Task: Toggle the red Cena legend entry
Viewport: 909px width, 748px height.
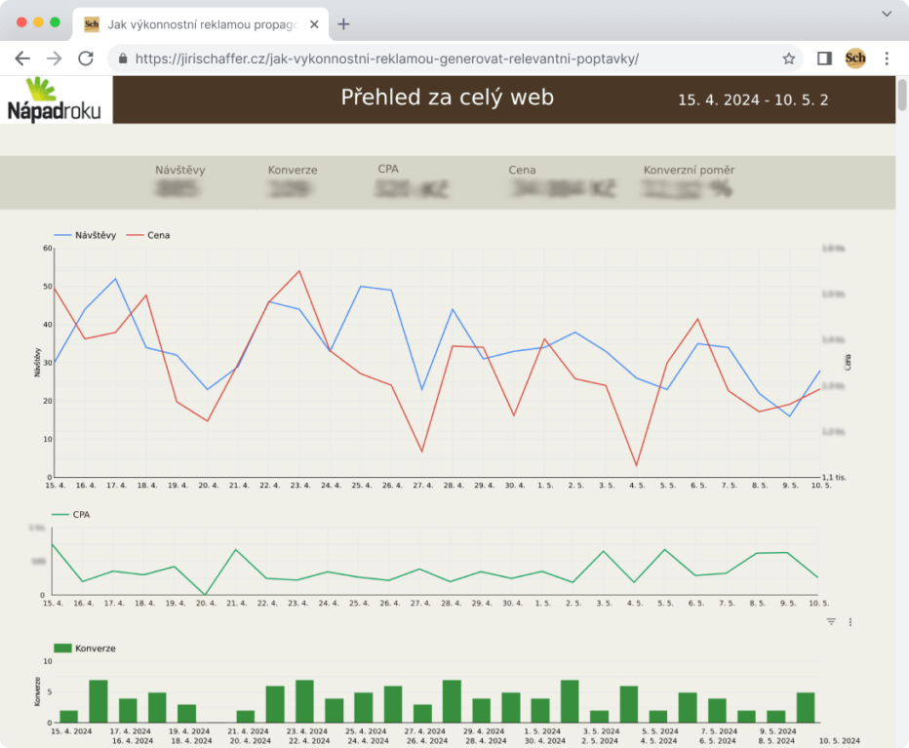Action: click(x=148, y=235)
